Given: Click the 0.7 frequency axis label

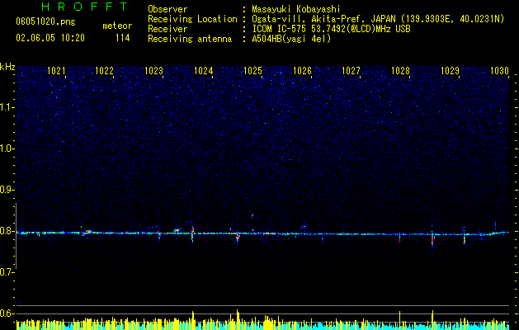Looking at the screenshot, I should [7, 272].
